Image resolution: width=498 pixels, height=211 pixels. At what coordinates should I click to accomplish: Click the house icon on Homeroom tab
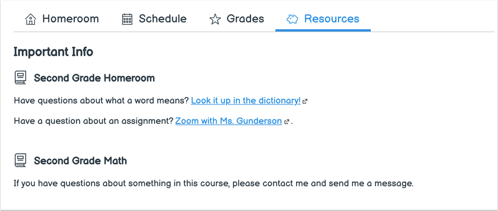30,19
